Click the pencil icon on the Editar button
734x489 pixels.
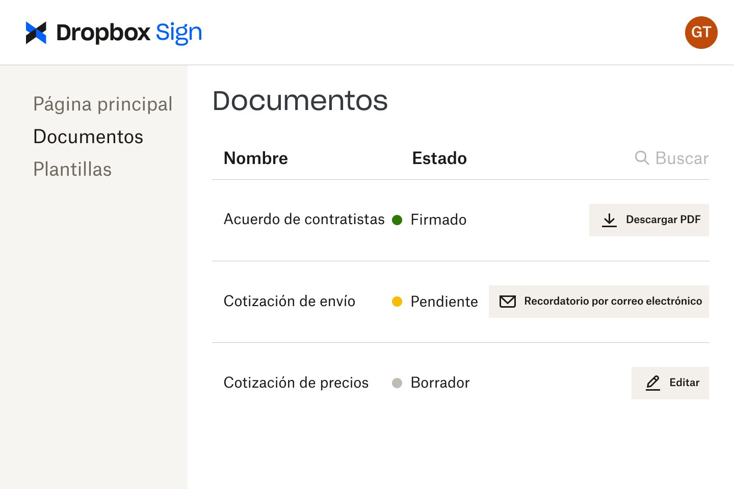click(653, 383)
